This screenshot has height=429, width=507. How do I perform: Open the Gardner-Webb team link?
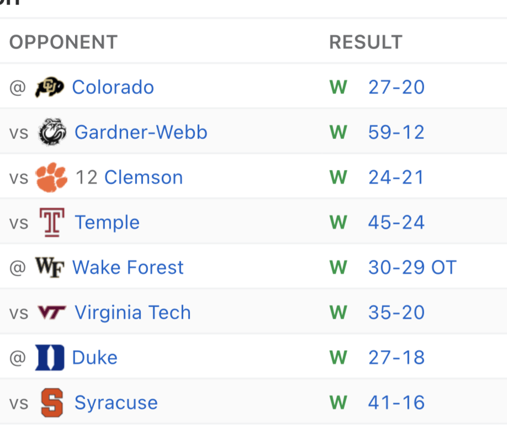pos(141,132)
